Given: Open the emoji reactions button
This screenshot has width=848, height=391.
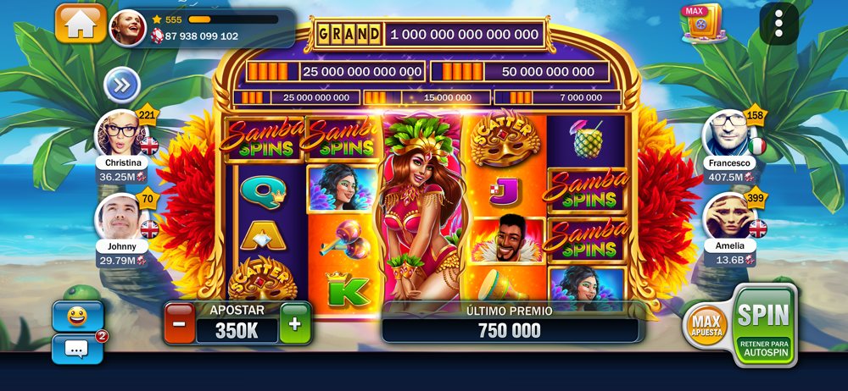Looking at the screenshot, I should click(77, 317).
